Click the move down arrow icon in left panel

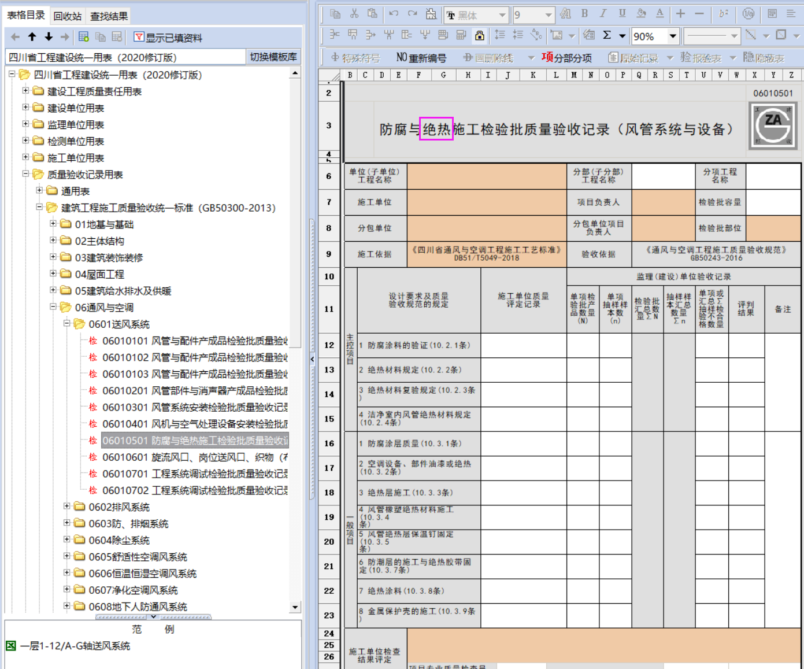click(49, 37)
